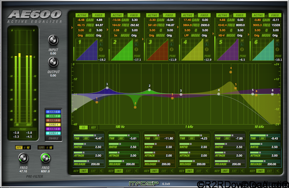This screenshot has height=188, width=289.
Task: Switch band 2 key to EXT
Action: pos(128,171)
